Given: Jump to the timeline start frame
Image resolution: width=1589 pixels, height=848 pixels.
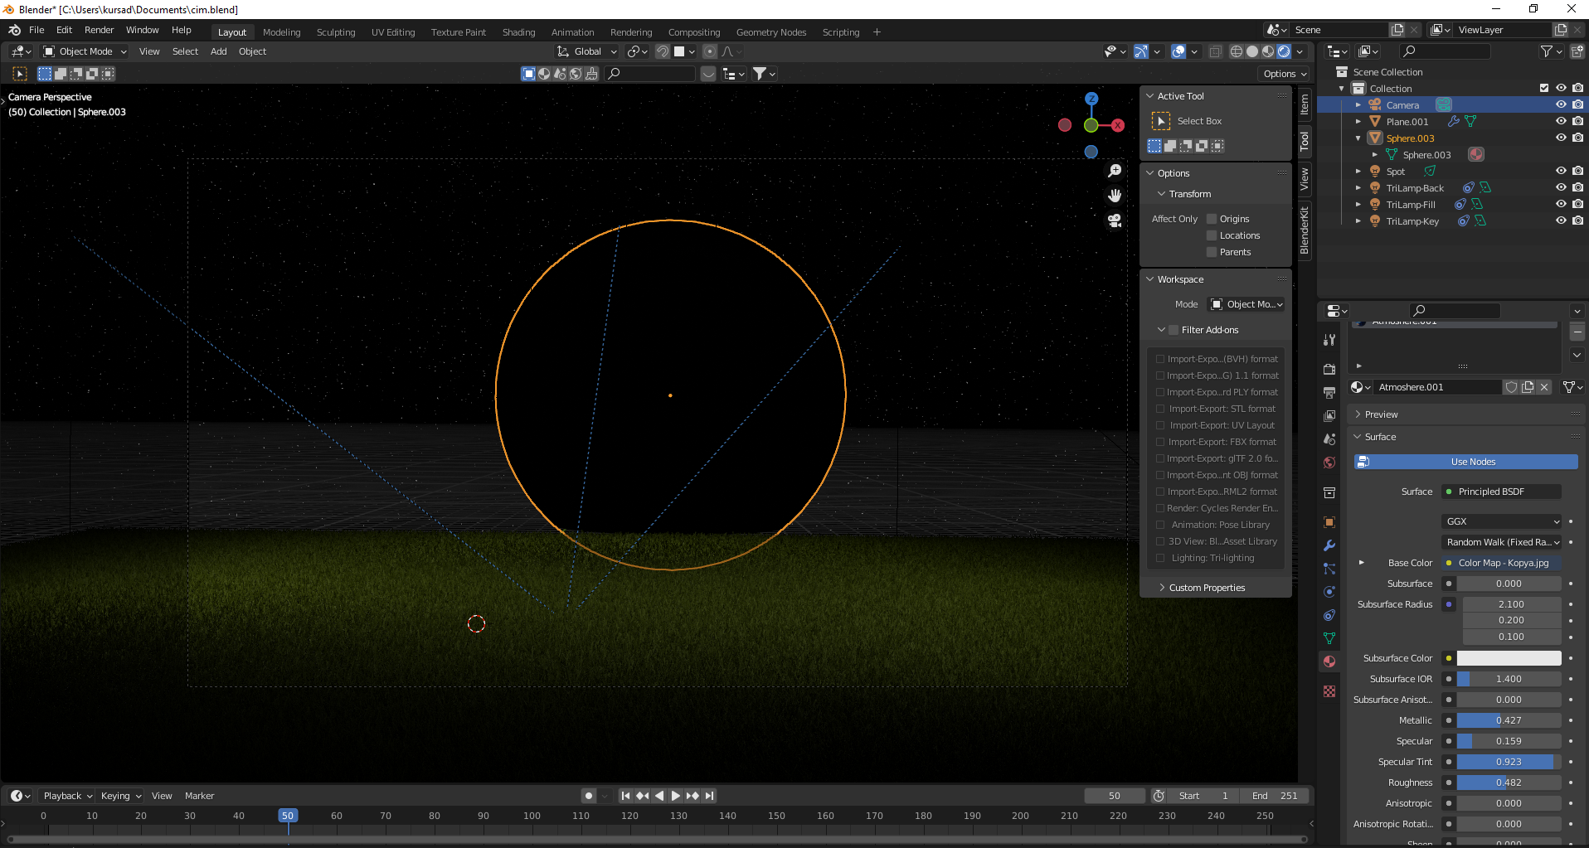Looking at the screenshot, I should (x=625, y=796).
